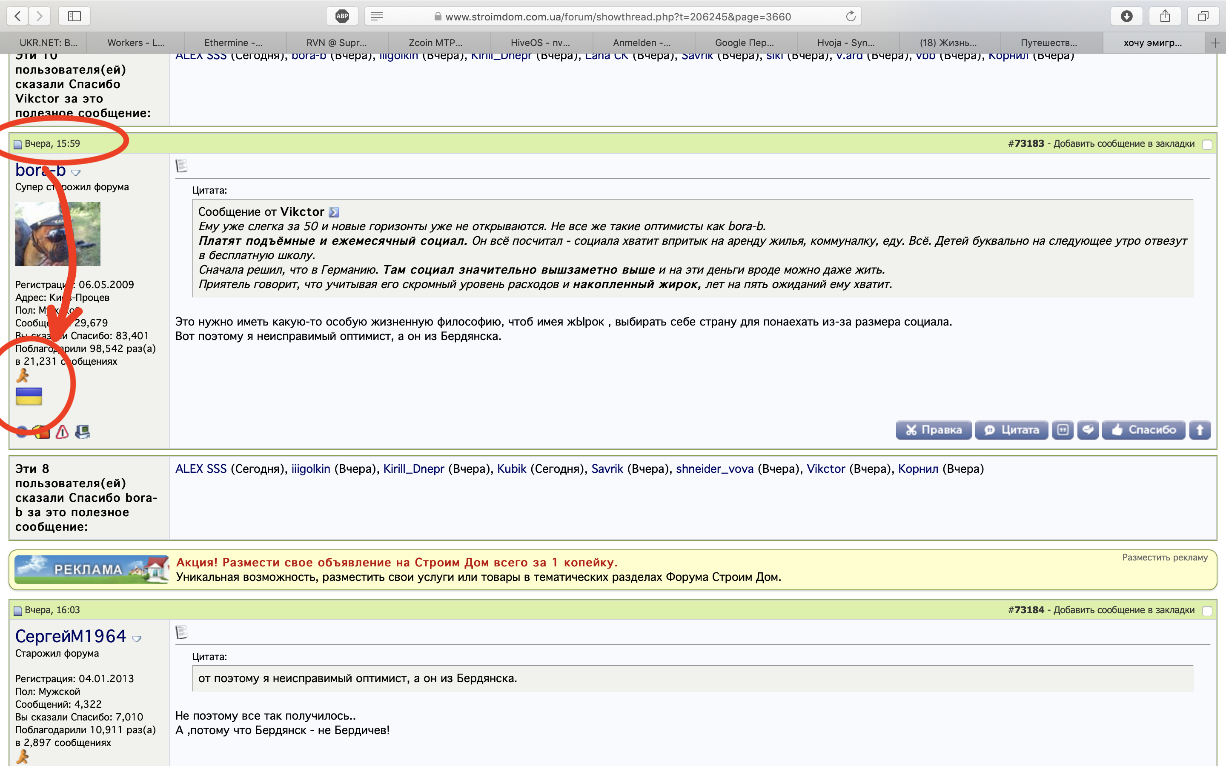Screen dimensions: 1226x766
Task: Click the computer IP icon under bora-b's profile
Action: [83, 432]
